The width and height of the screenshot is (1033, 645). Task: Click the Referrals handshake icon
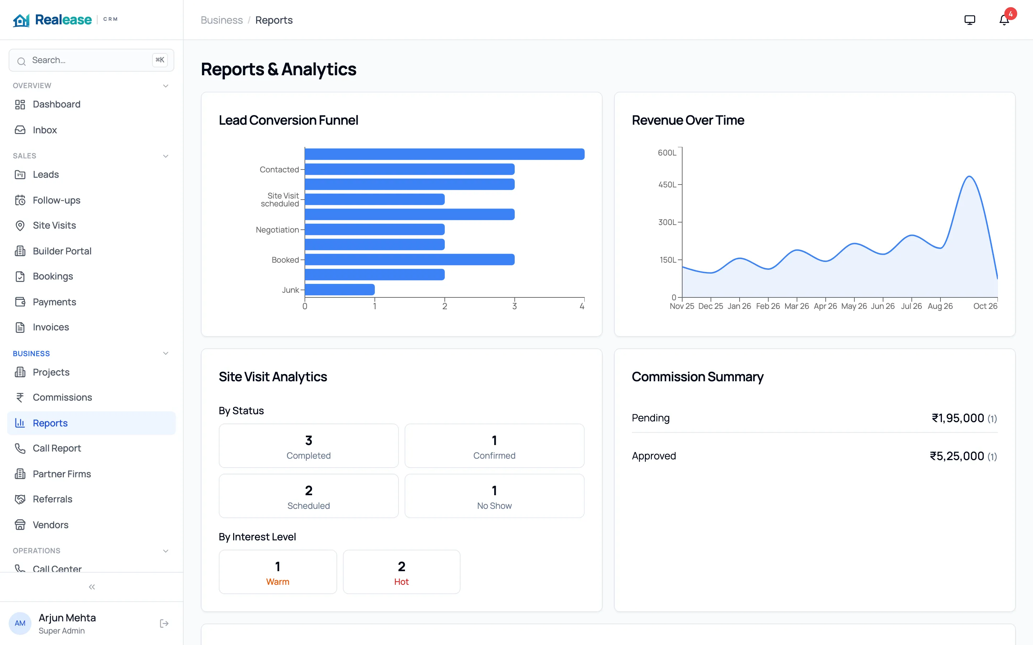point(20,499)
